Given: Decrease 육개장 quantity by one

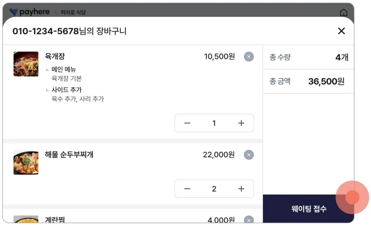Looking at the screenshot, I should point(187,123).
